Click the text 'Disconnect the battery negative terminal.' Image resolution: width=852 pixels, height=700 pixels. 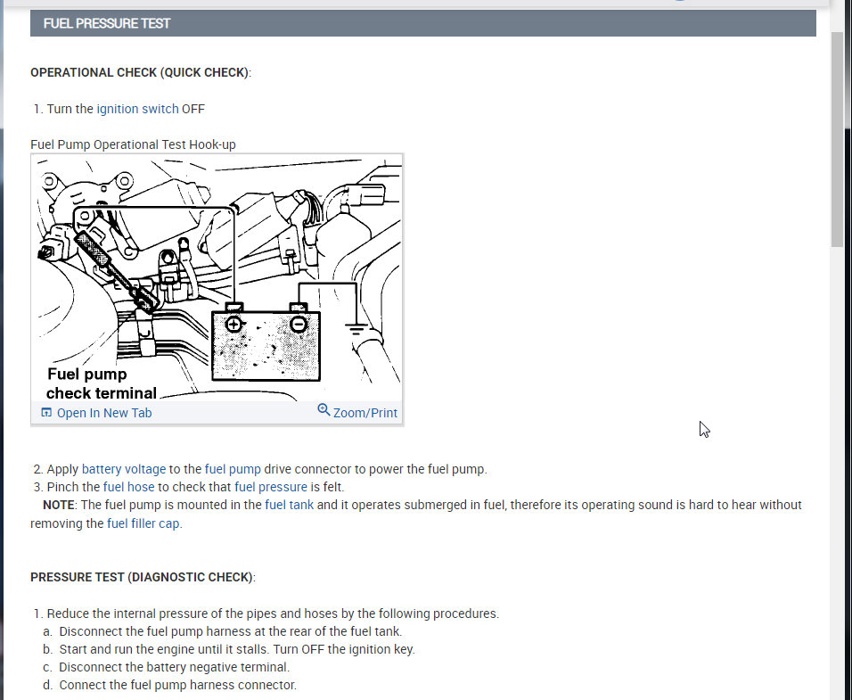175,667
